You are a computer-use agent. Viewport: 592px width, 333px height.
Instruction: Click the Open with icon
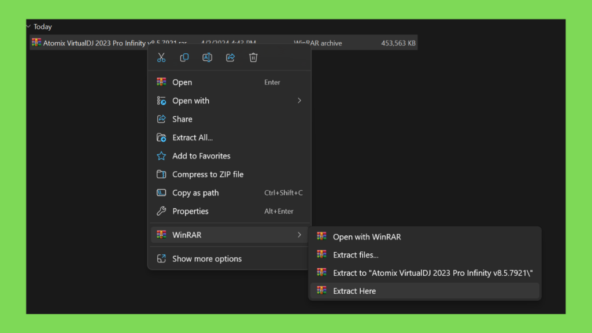pos(161,101)
